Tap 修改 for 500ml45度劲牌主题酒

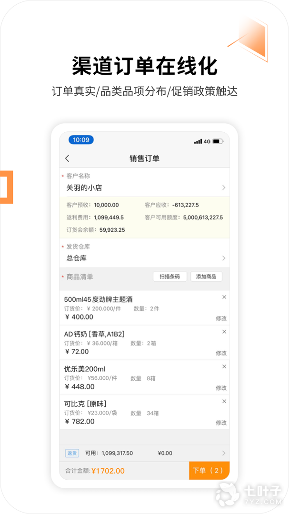(221, 318)
